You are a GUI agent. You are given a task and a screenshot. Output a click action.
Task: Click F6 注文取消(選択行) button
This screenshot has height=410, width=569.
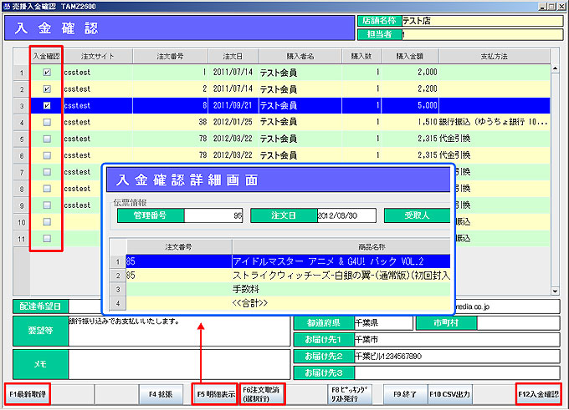(x=261, y=394)
